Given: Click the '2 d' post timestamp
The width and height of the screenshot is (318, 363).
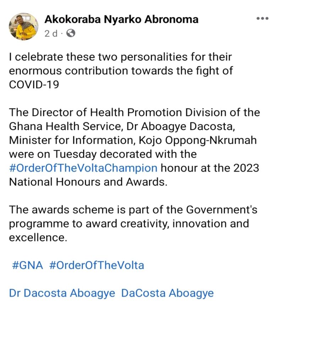Looking at the screenshot, I should click(x=51, y=34).
